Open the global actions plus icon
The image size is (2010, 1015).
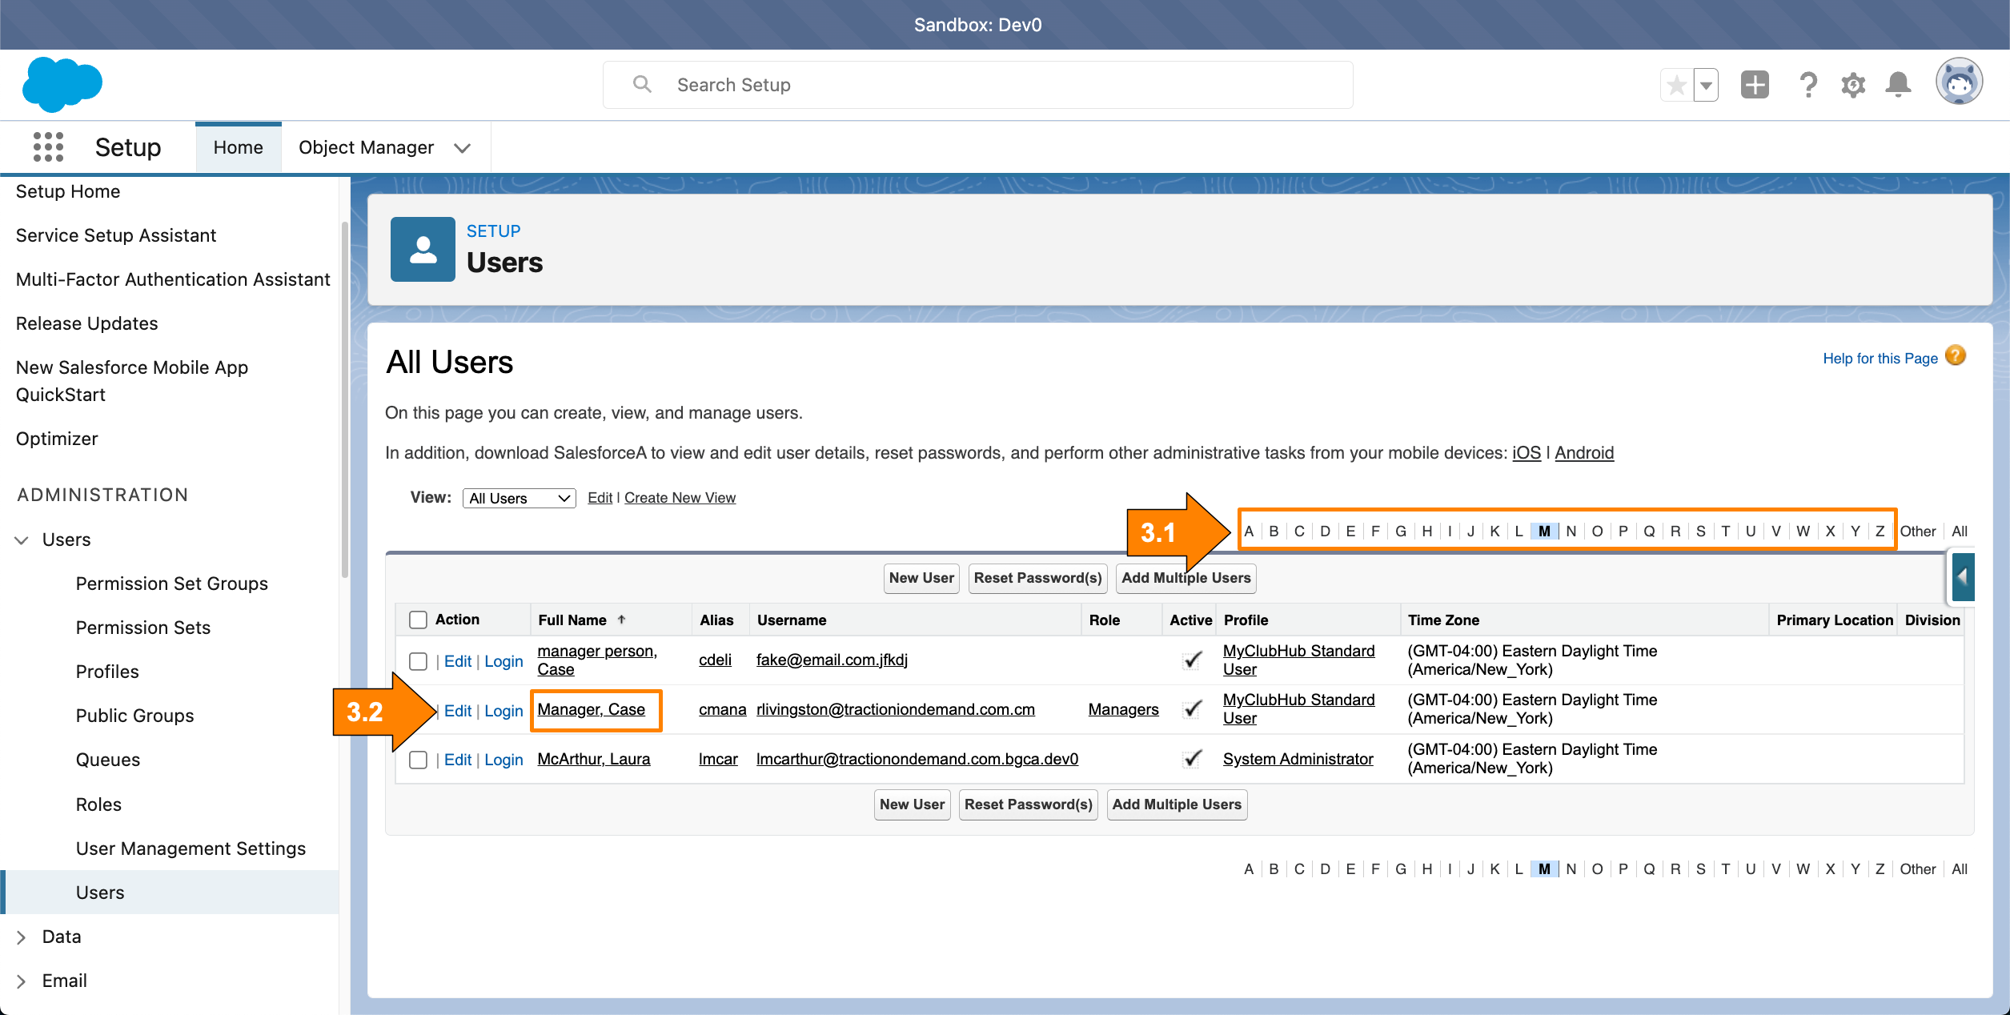click(x=1755, y=85)
